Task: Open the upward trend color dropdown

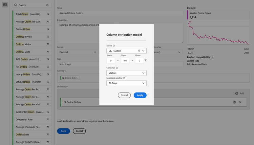Action: tap(168, 52)
